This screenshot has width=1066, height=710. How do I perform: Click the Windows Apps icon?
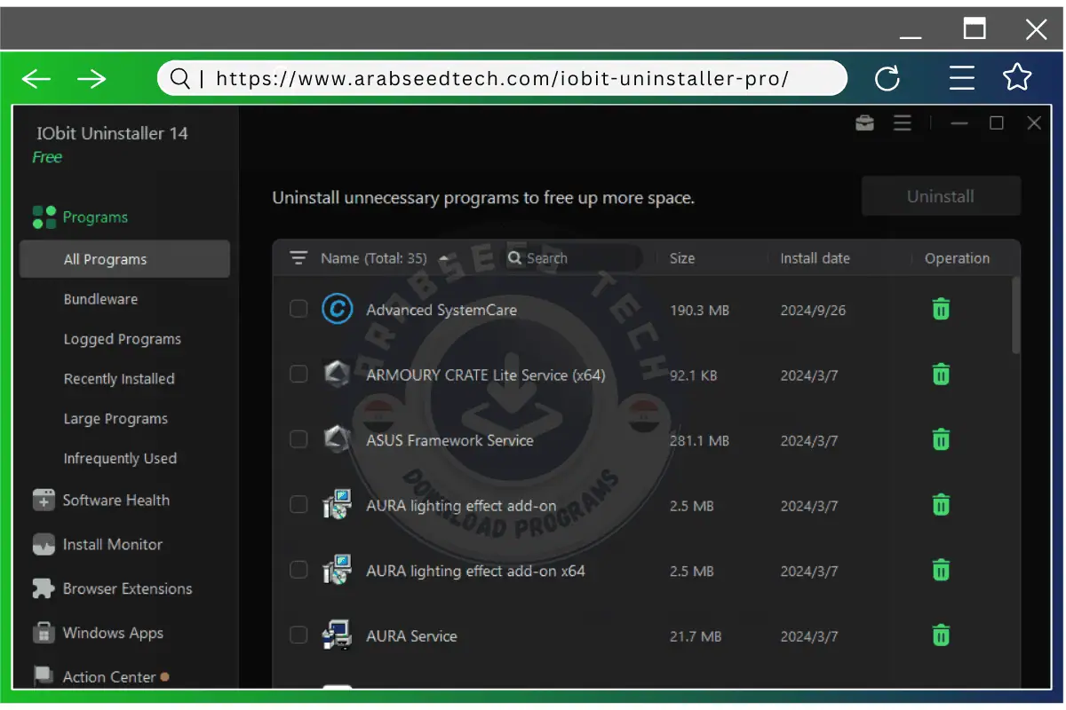[43, 633]
